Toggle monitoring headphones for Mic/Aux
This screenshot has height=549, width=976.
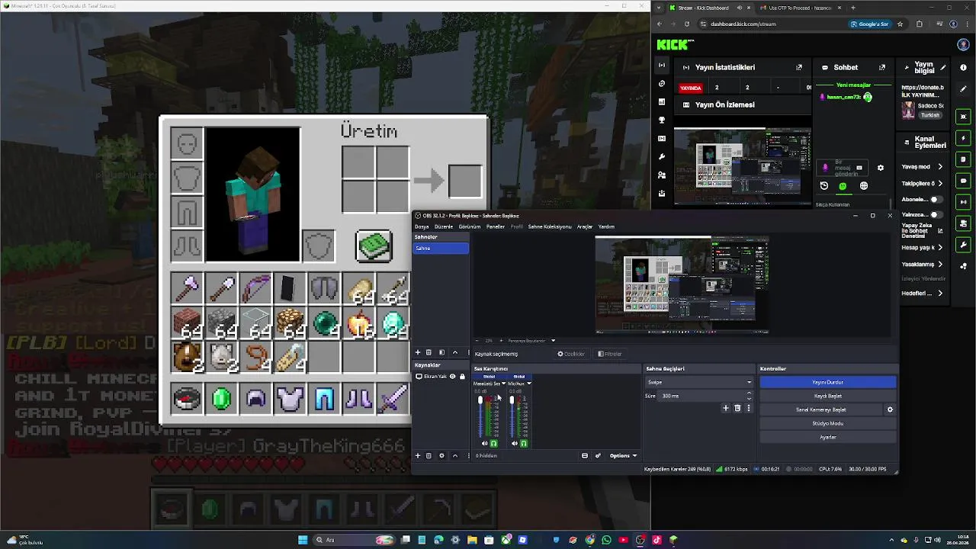524,443
